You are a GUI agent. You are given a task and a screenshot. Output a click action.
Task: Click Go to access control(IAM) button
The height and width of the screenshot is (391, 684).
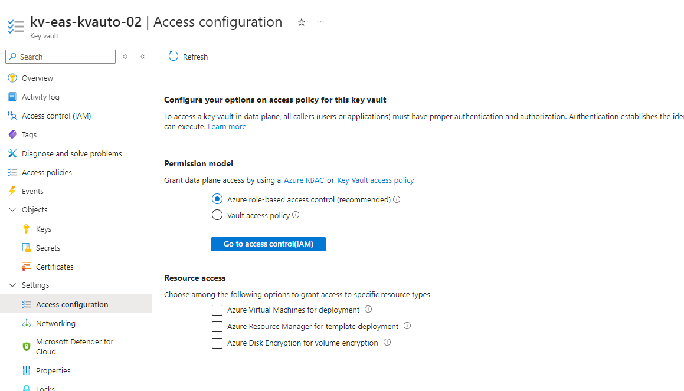(x=268, y=244)
